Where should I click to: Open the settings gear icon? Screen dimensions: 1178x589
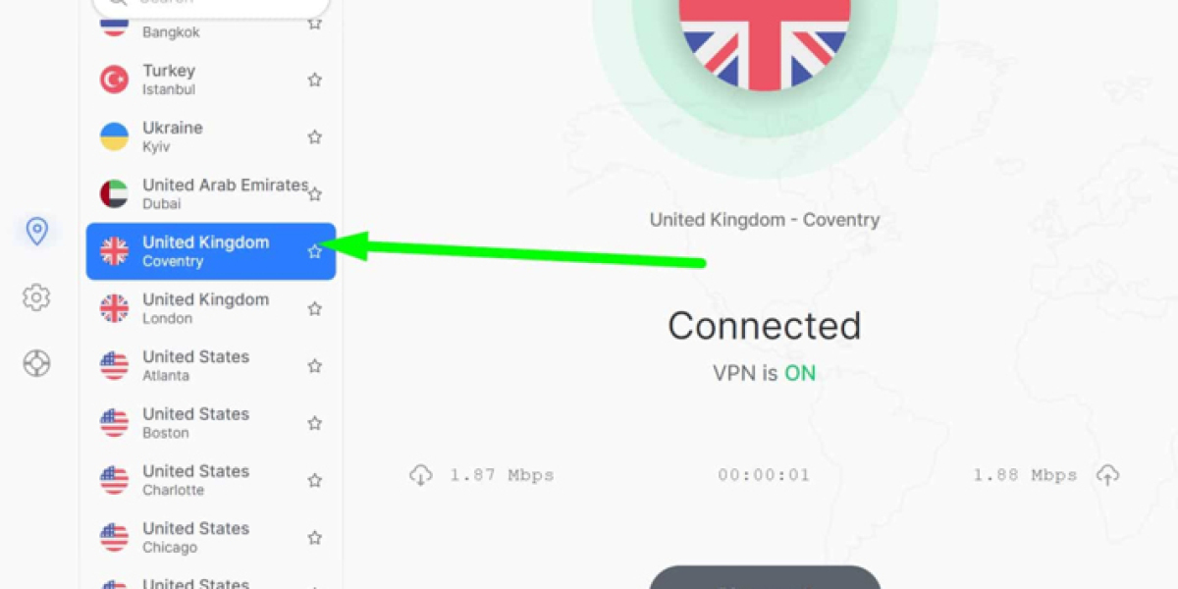click(x=36, y=297)
